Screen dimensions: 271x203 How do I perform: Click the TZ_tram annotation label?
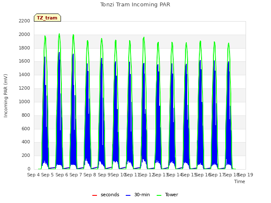(47, 18)
